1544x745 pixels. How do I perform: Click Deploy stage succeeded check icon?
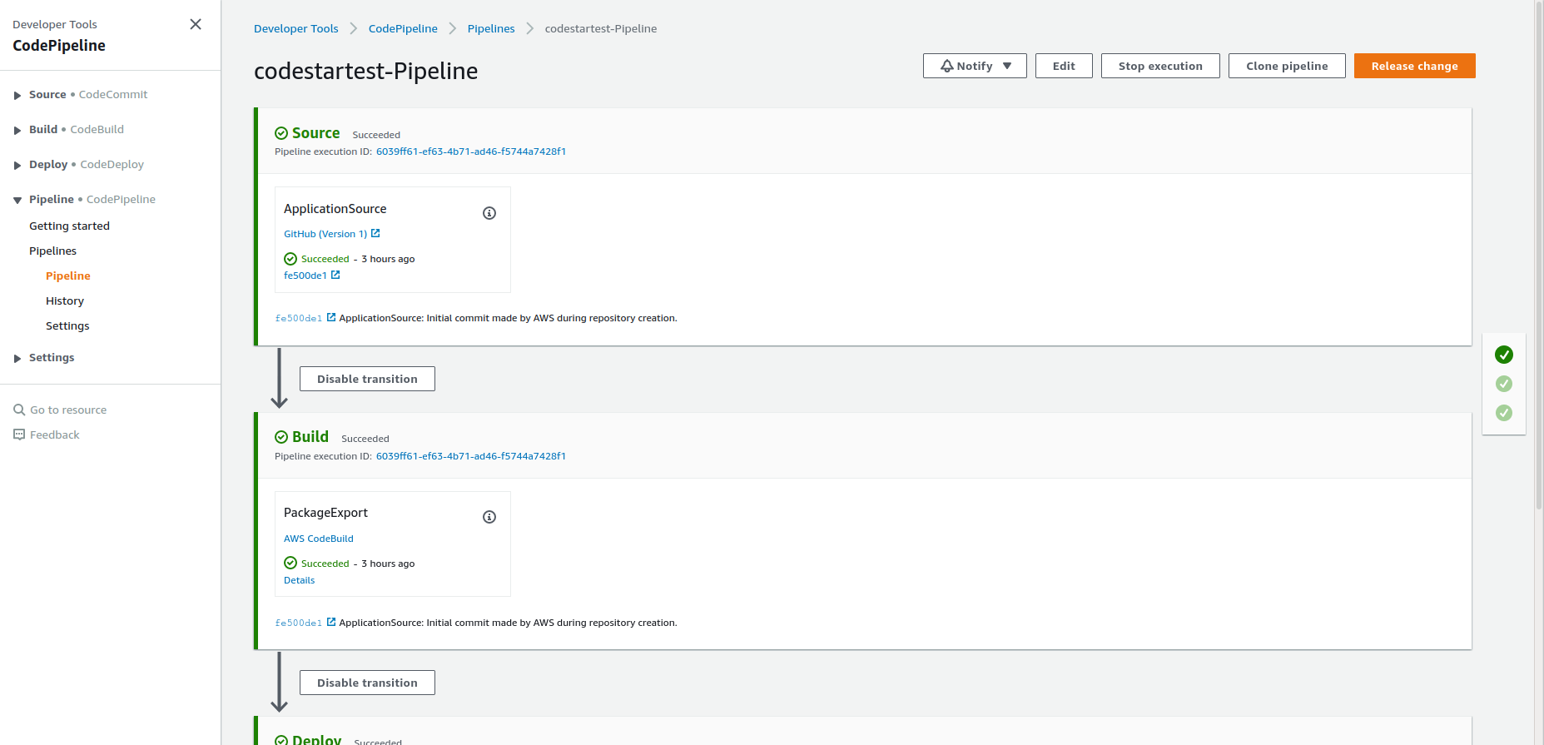[281, 740]
